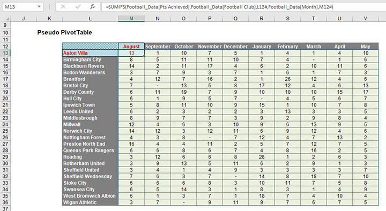The width and height of the screenshot is (386, 211).
Task: Select the West Bromwich Albion row label
Action: [x=90, y=196]
